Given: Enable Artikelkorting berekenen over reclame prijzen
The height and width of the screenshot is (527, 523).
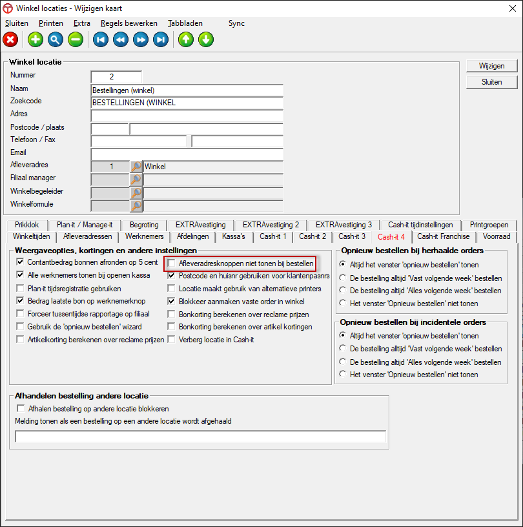Looking at the screenshot, I should coord(21,340).
